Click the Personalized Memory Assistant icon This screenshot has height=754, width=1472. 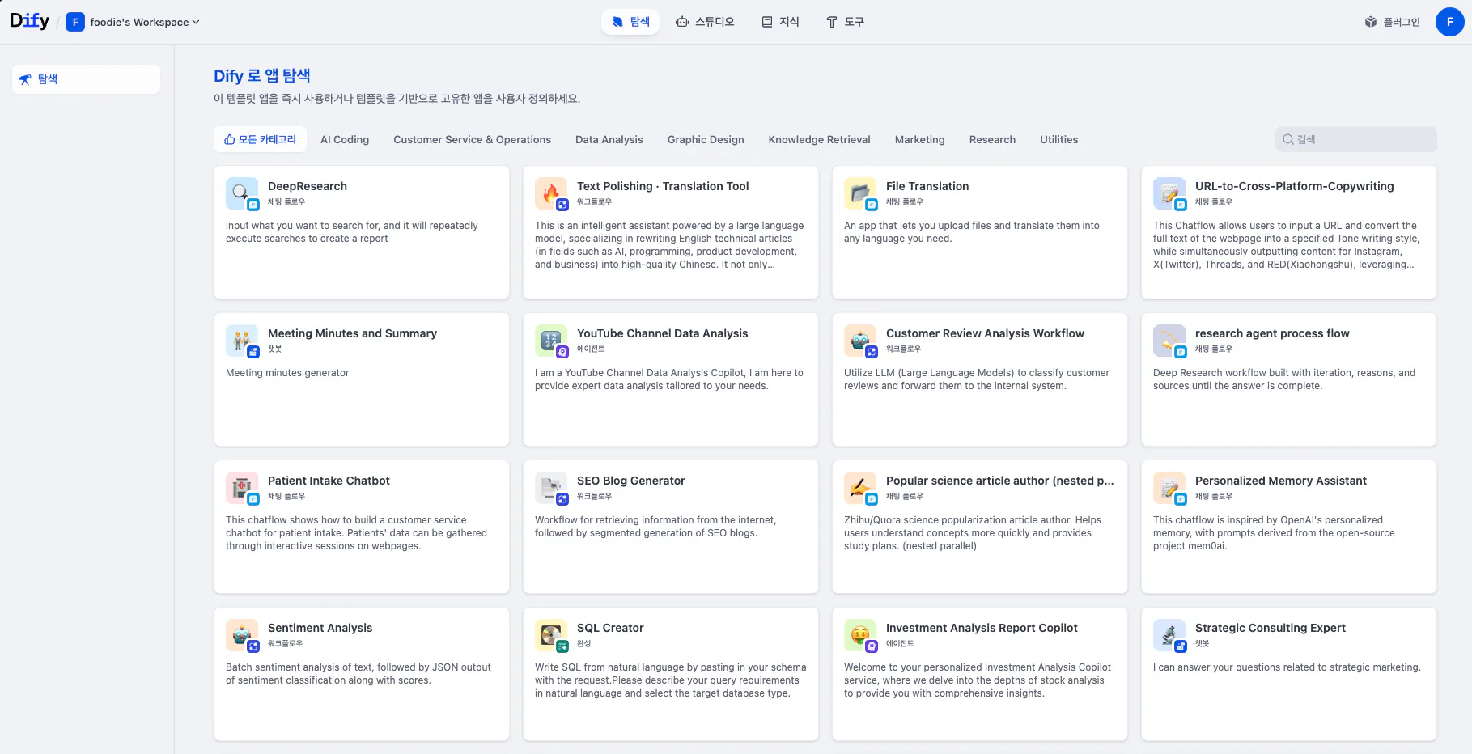click(x=1169, y=488)
